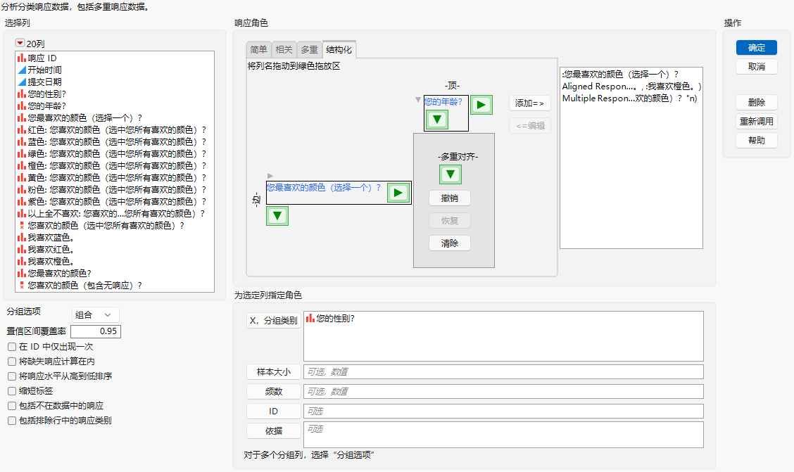794x472 pixels.
Task: Click the X，分组类别 role button
Action: click(274, 320)
